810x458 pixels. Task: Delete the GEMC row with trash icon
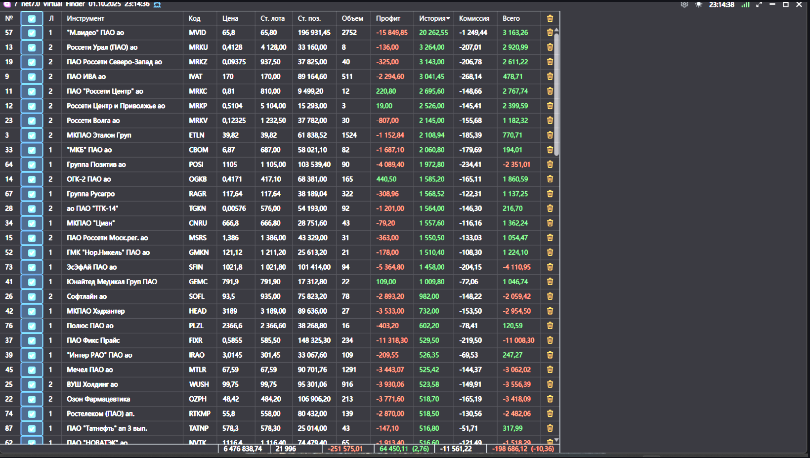pos(550,282)
